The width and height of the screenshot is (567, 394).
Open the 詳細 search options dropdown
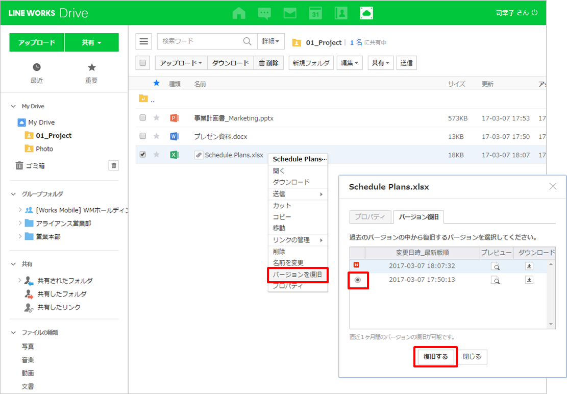270,41
